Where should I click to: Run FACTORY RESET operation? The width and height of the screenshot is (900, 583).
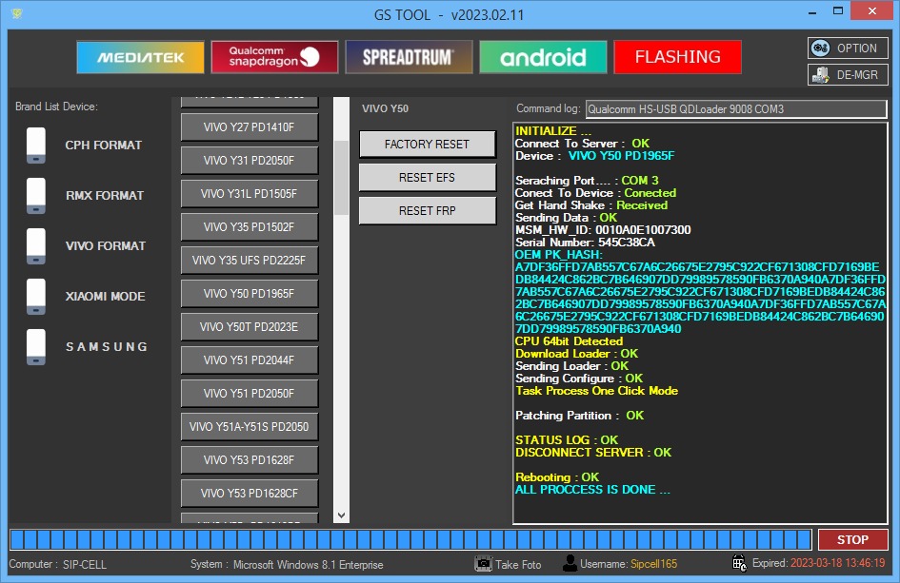click(x=428, y=145)
